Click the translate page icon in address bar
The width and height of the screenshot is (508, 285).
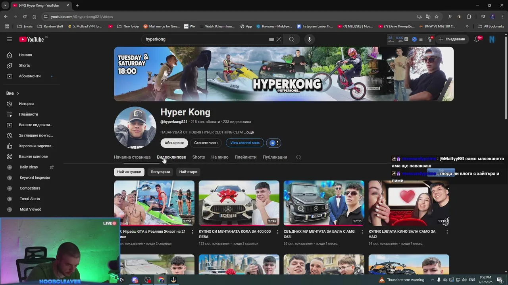[428, 17]
